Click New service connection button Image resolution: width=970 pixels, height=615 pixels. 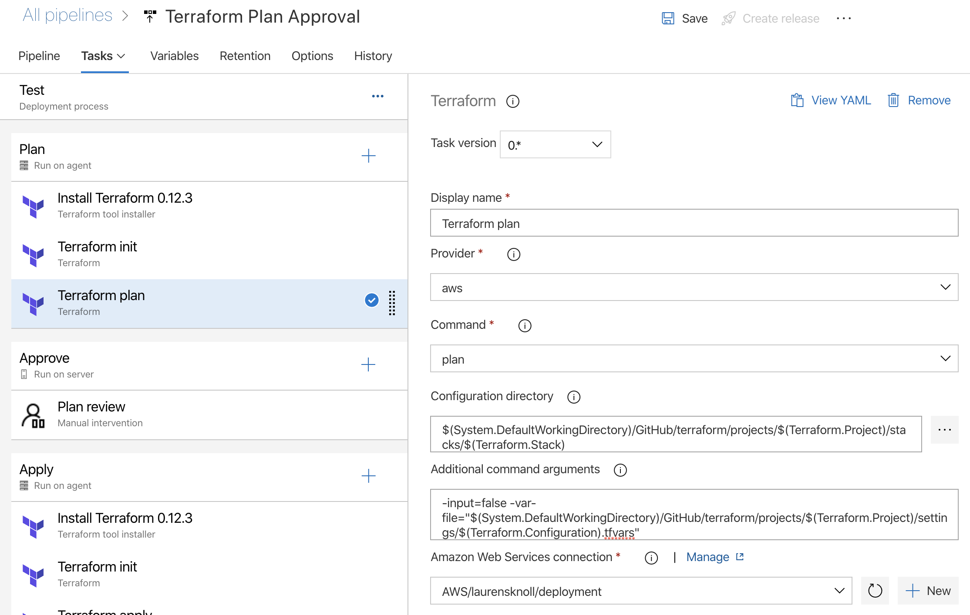928,591
